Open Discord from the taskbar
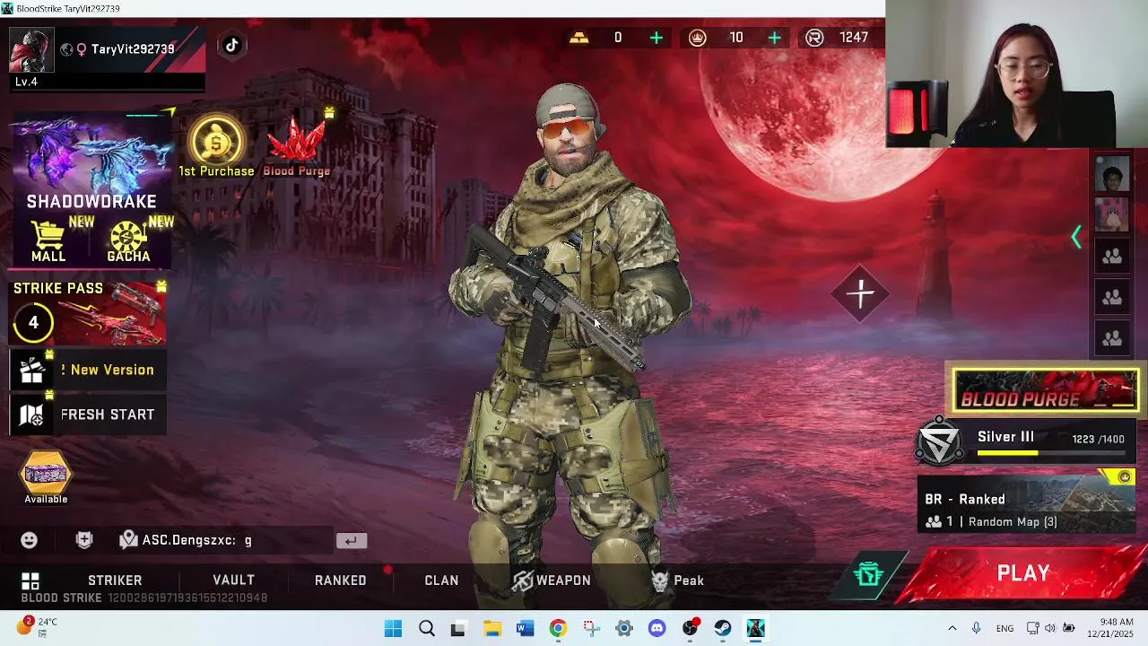Viewport: 1148px width, 646px height. click(657, 628)
